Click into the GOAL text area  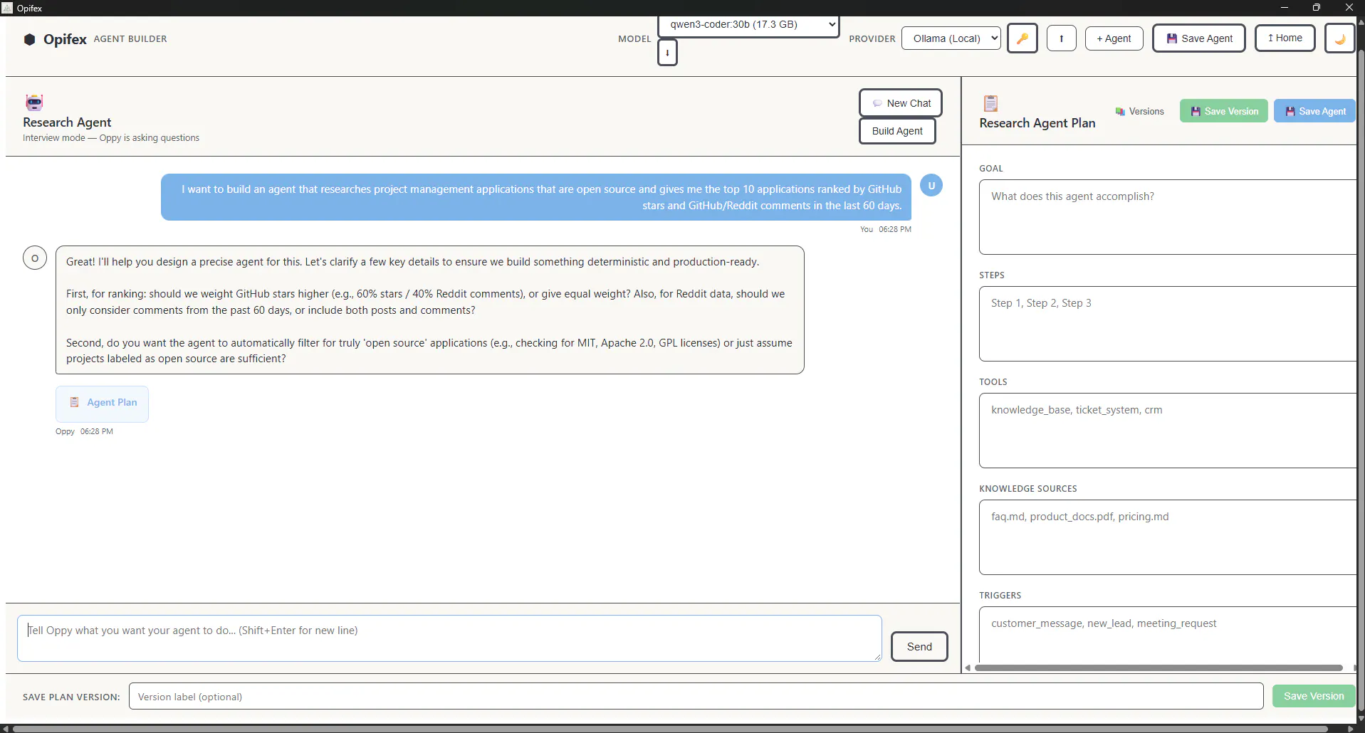click(x=1167, y=217)
